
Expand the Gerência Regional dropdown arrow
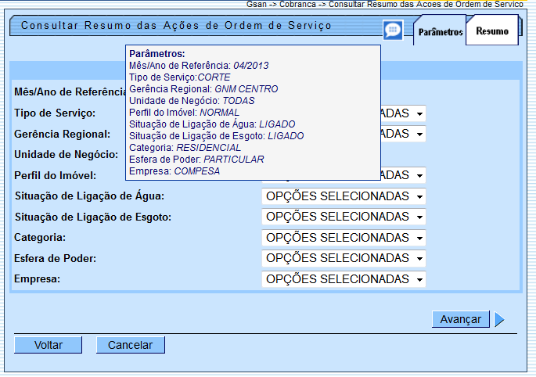click(419, 135)
